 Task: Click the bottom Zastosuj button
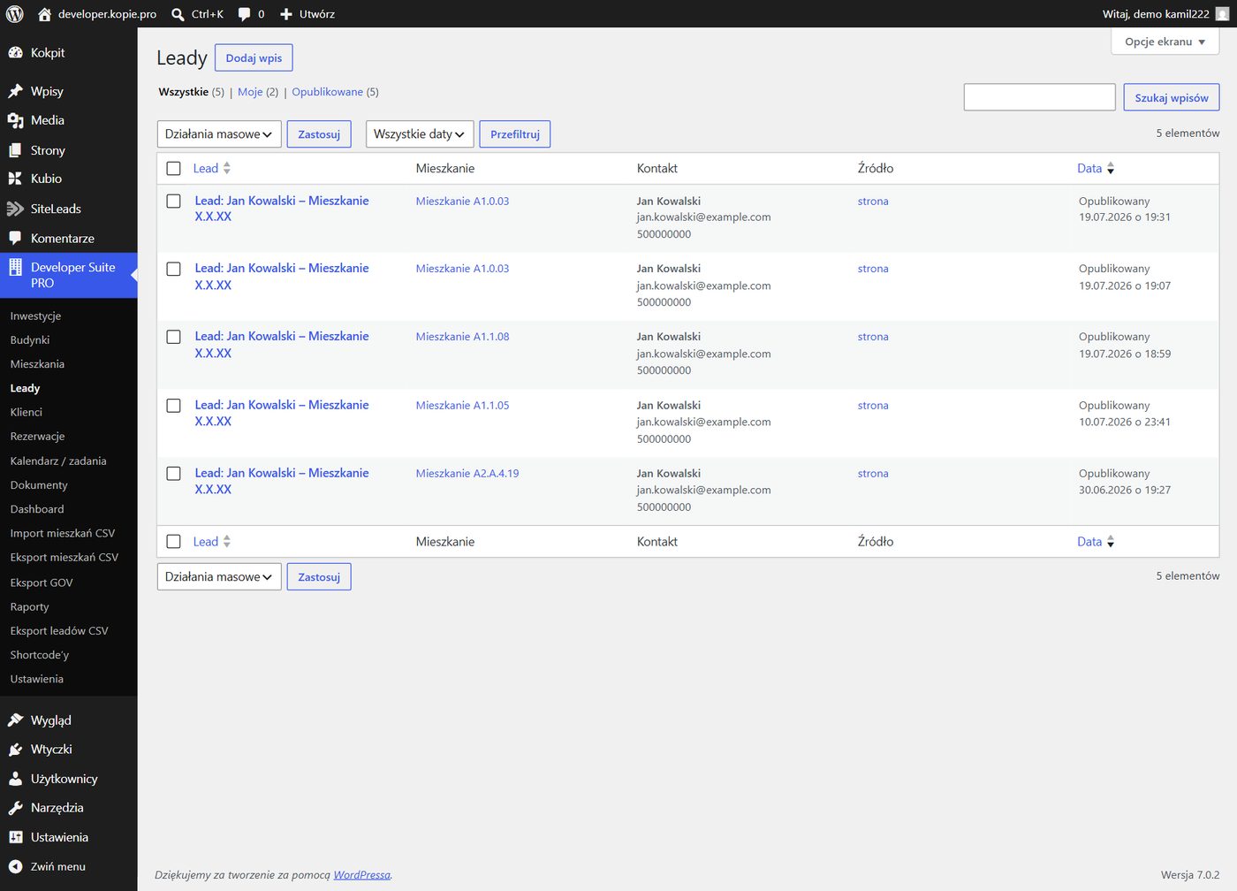click(x=319, y=576)
